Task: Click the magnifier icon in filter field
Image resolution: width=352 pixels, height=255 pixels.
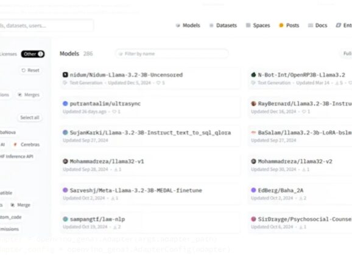Action: (x=121, y=53)
